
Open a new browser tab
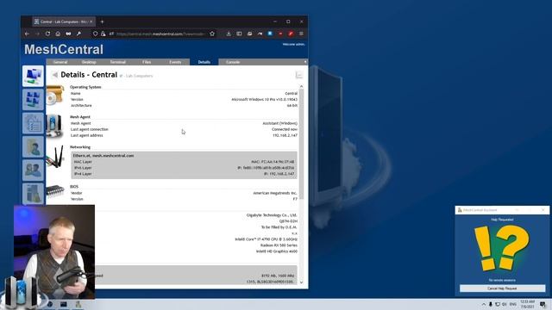[102, 22]
